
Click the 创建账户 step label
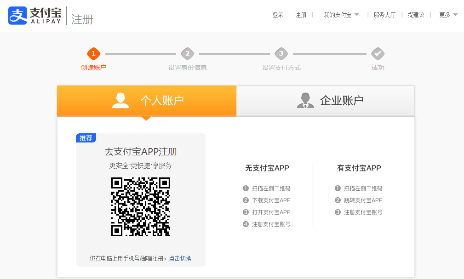[x=93, y=68]
